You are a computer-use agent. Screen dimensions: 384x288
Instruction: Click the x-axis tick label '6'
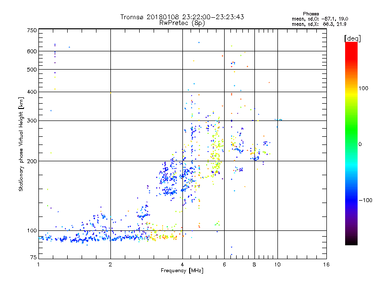(224, 264)
